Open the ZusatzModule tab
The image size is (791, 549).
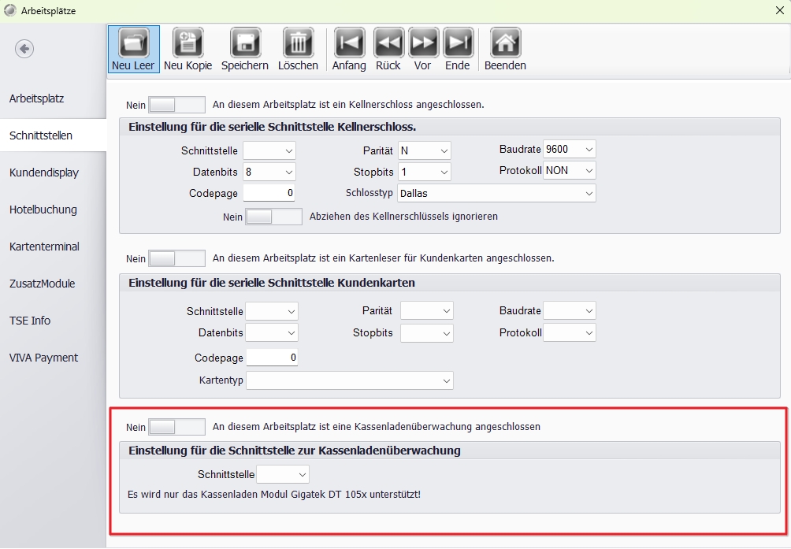pyautogui.click(x=53, y=284)
